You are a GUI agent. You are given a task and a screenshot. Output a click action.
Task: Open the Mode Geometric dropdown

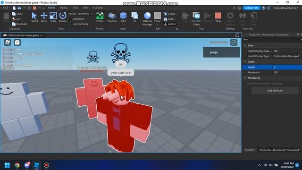(84, 14)
